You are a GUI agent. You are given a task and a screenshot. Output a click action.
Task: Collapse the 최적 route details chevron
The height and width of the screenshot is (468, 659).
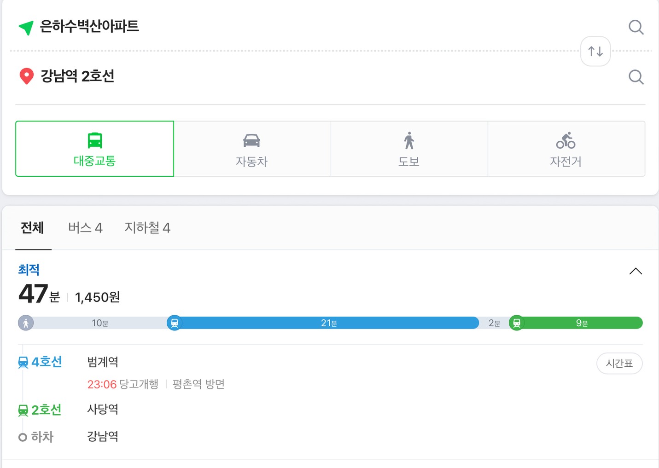click(635, 271)
